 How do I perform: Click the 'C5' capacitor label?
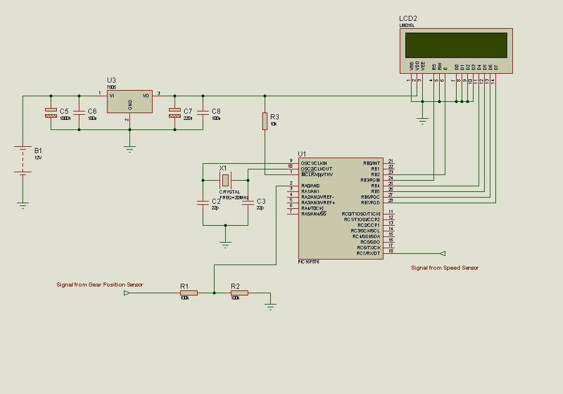[64, 111]
